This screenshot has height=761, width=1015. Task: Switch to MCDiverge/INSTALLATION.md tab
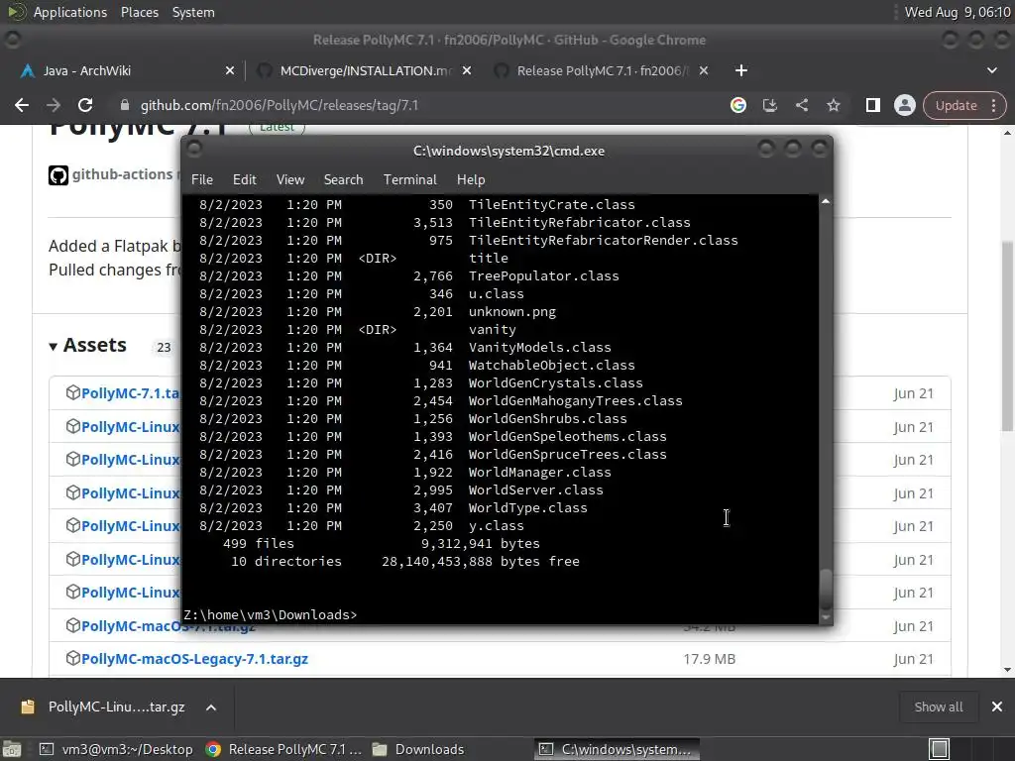(365, 70)
